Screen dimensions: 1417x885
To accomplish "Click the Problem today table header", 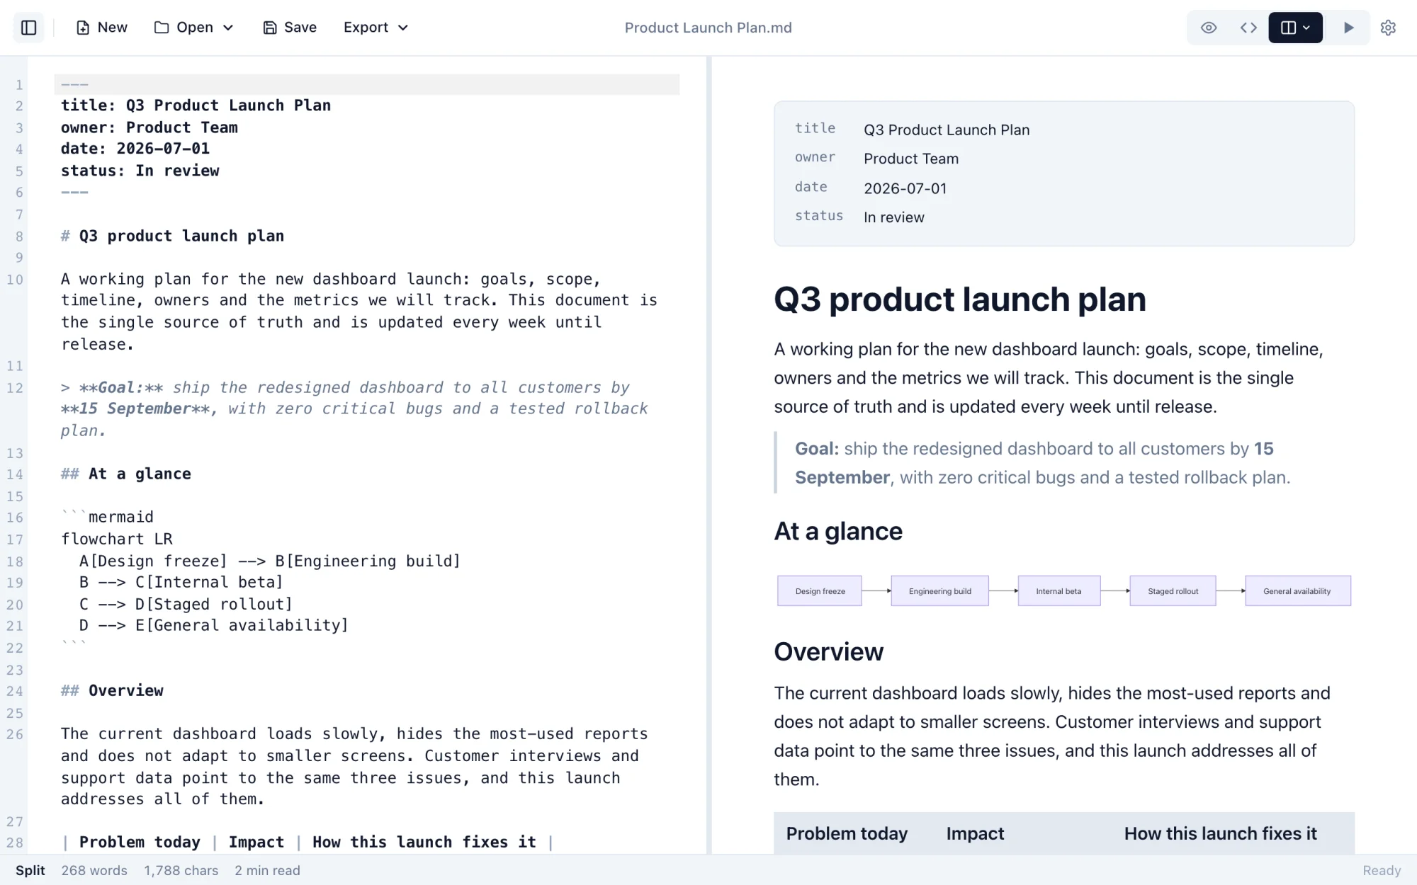I will tap(847, 833).
